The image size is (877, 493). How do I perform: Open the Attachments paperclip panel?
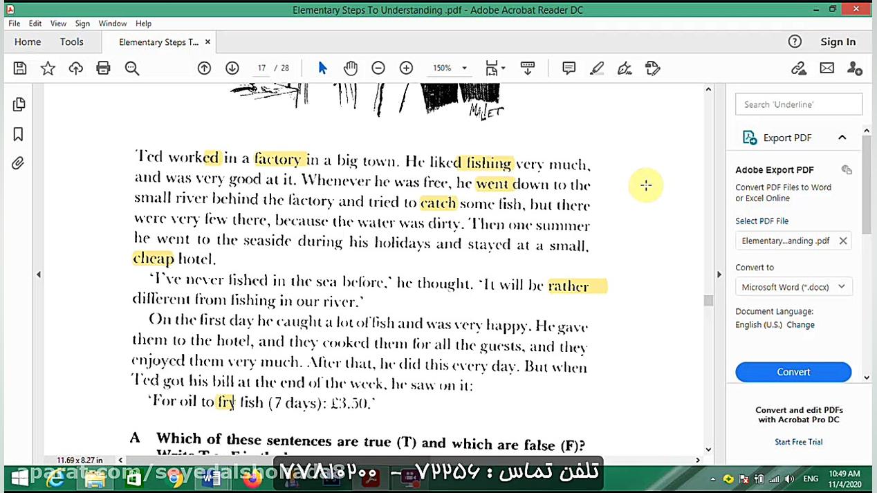pos(18,162)
